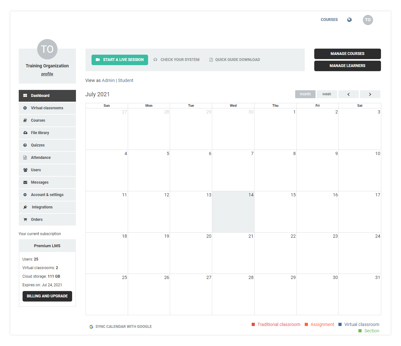This screenshot has height=346, width=401.
Task: Click the red Traditional classroom legend swatch
Action: 253,324
